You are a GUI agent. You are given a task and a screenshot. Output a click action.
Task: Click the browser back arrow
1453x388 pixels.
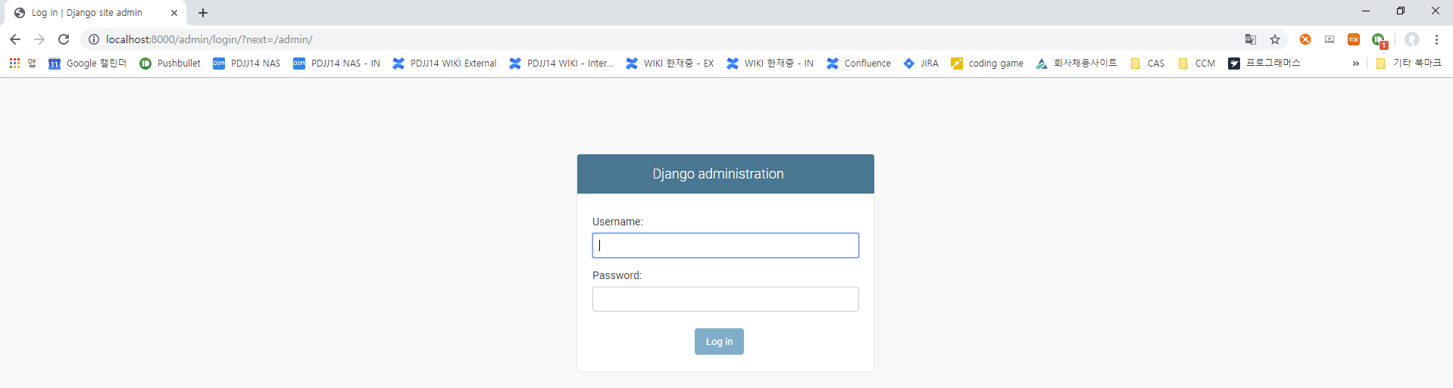[x=15, y=39]
